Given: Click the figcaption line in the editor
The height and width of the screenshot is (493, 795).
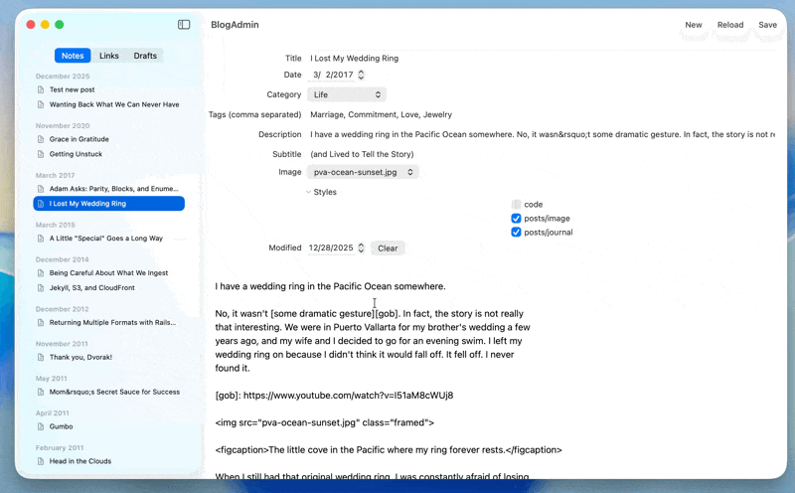Looking at the screenshot, I should pos(389,450).
